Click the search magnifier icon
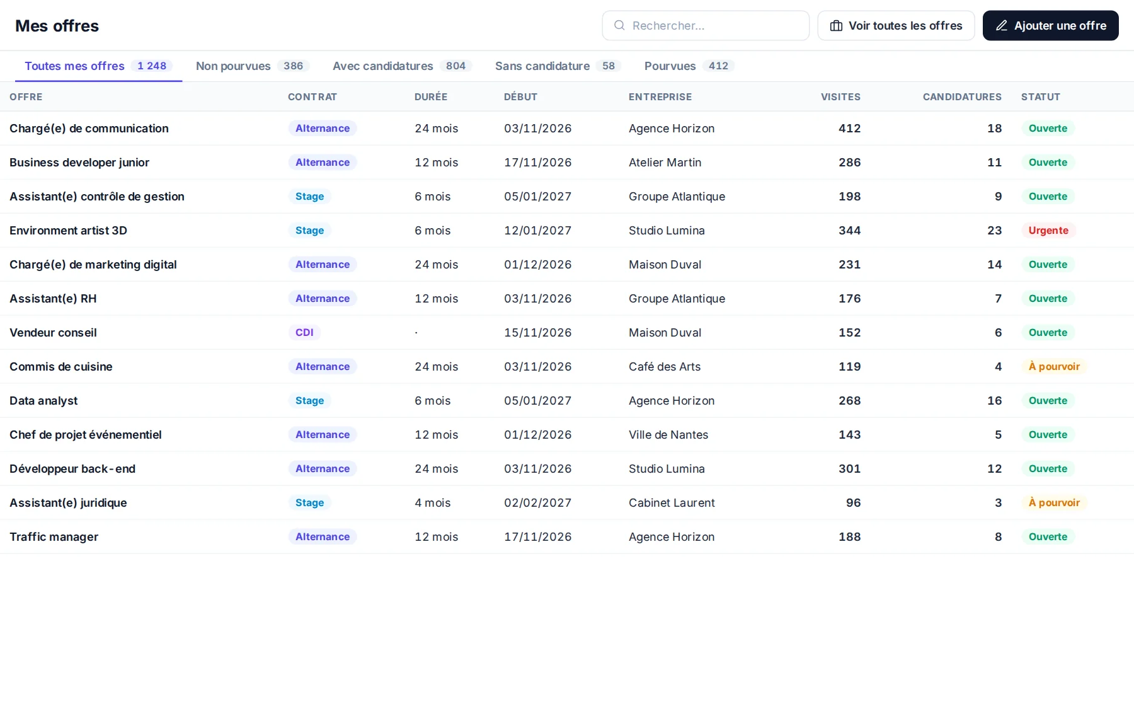Screen dimensions: 1134x716 tap(619, 25)
